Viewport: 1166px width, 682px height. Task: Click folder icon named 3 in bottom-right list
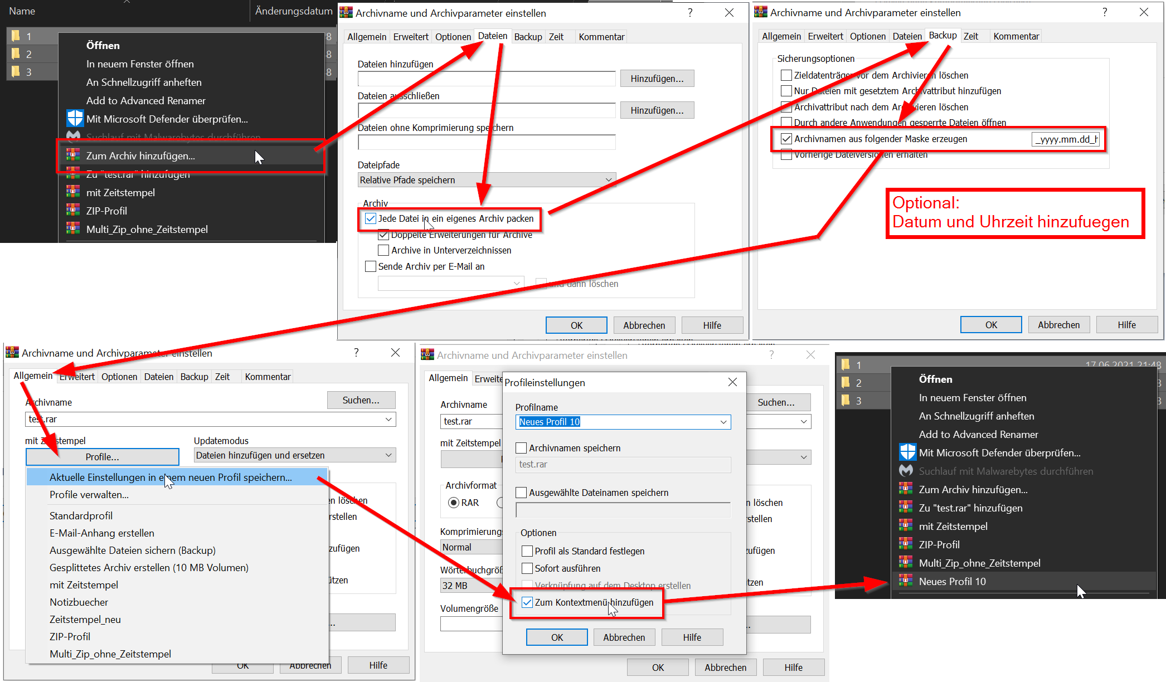pos(846,400)
